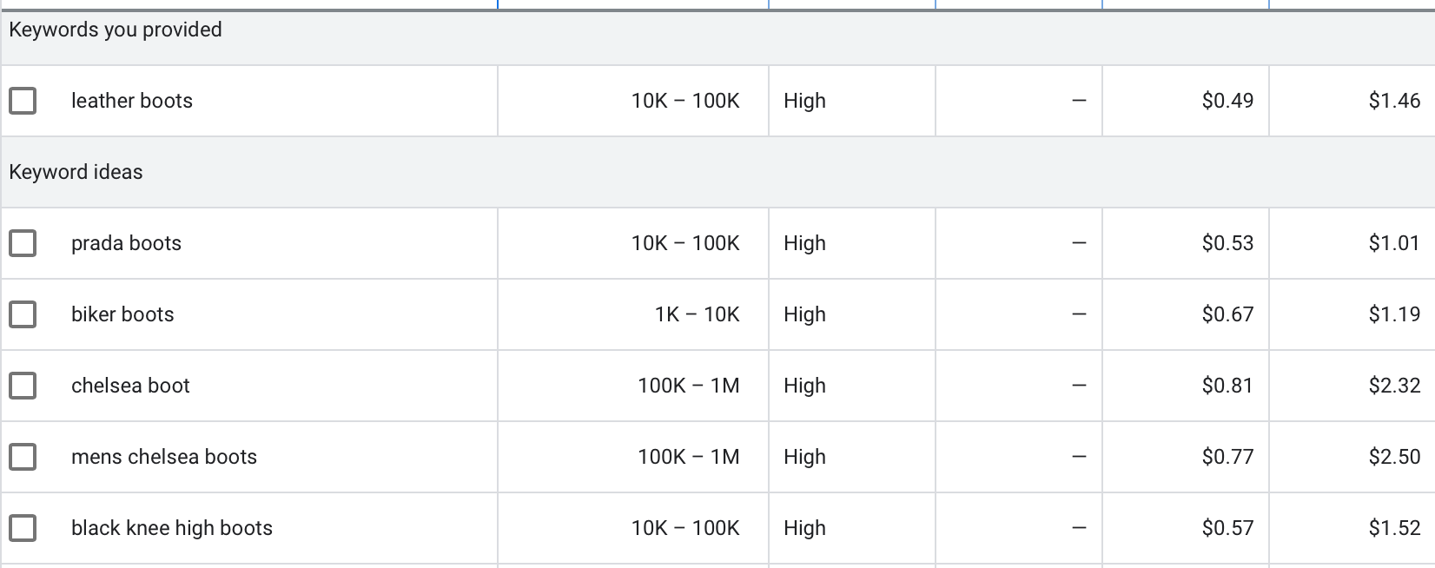Screen dimensions: 1435x568
Task: Click the Keyword ideas section header
Action: (76, 172)
